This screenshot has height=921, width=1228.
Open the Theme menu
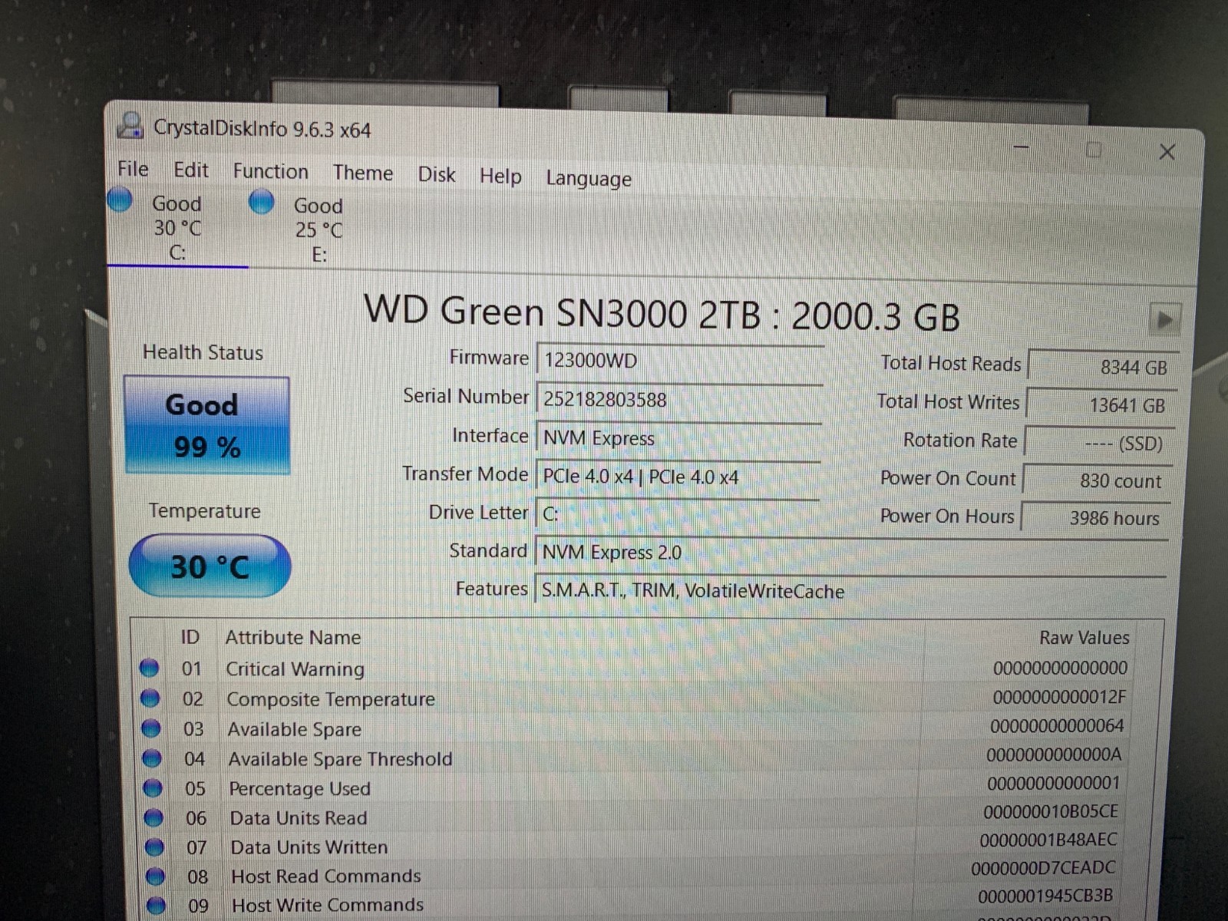pyautogui.click(x=363, y=173)
